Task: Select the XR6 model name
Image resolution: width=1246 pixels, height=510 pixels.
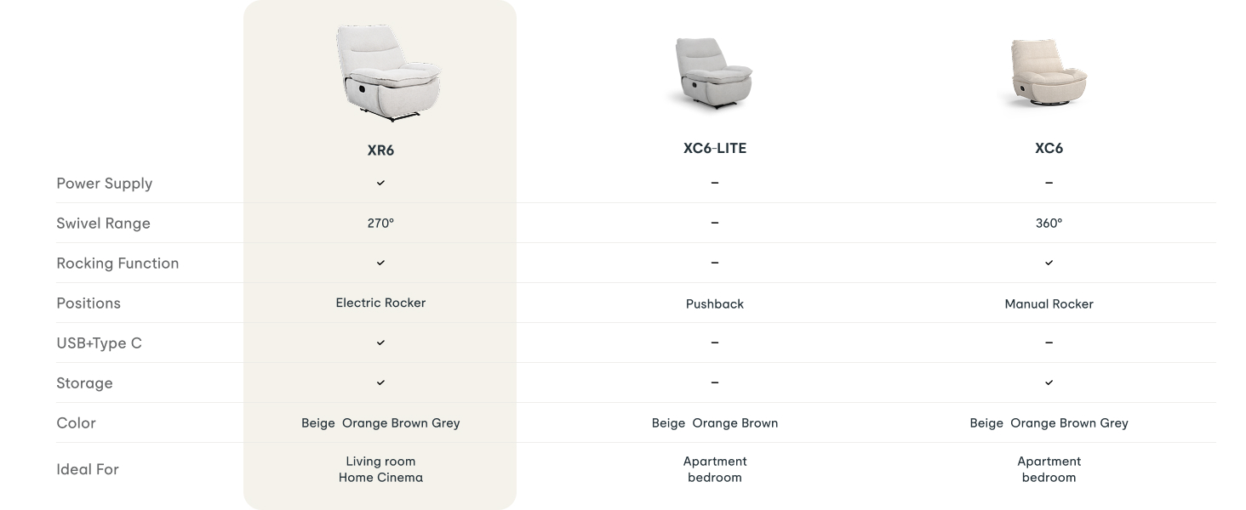Action: (380, 150)
